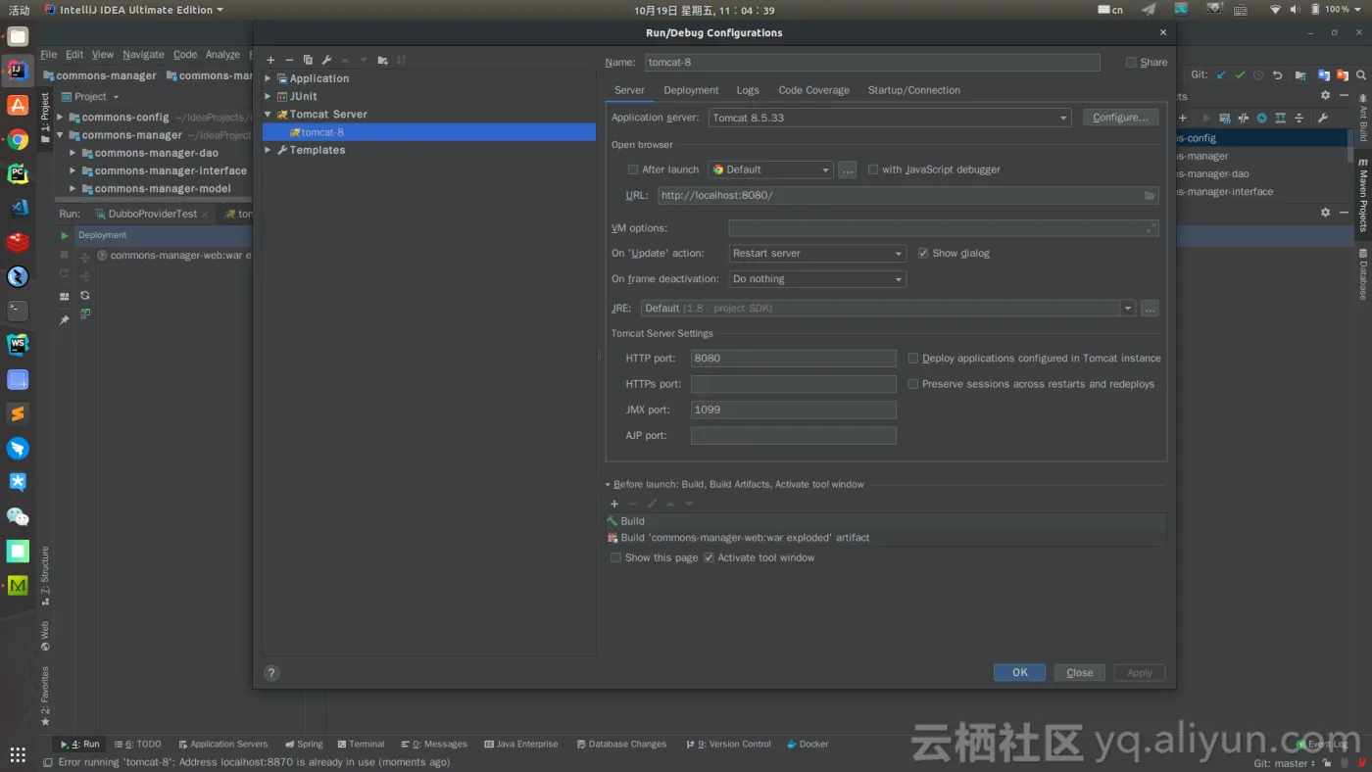Viewport: 1372px width, 772px height.
Task: Select the commons-manager-dao project folder
Action: pyautogui.click(x=157, y=153)
